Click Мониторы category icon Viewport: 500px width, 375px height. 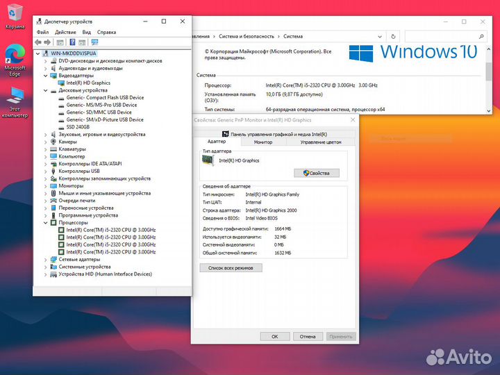pyautogui.click(x=53, y=186)
